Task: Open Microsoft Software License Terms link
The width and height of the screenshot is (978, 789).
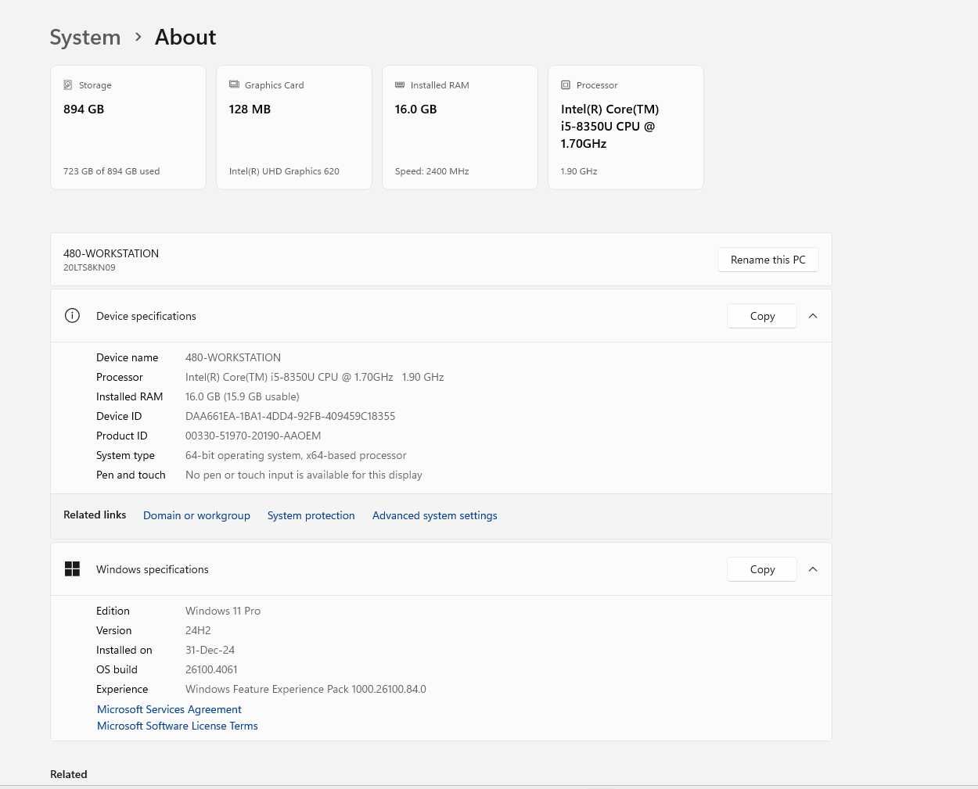Action: [x=177, y=726]
